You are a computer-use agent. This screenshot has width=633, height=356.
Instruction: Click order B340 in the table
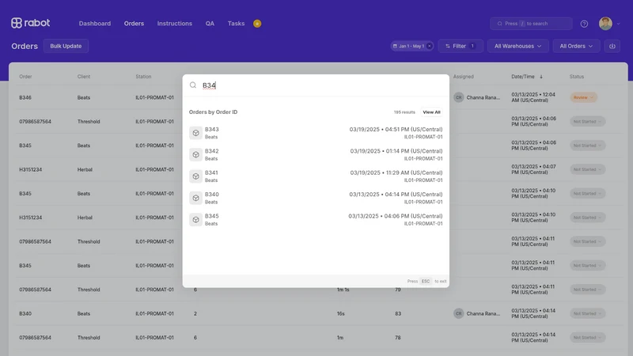click(x=25, y=313)
